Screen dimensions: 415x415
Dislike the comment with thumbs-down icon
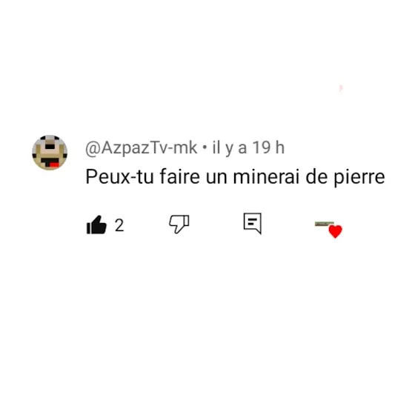[179, 224]
